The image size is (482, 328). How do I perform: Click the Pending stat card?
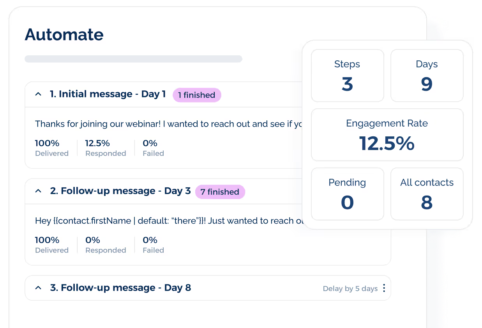[347, 194]
